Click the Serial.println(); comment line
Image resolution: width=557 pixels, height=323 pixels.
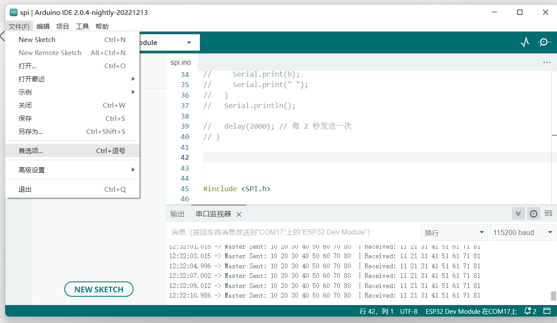tap(249, 105)
